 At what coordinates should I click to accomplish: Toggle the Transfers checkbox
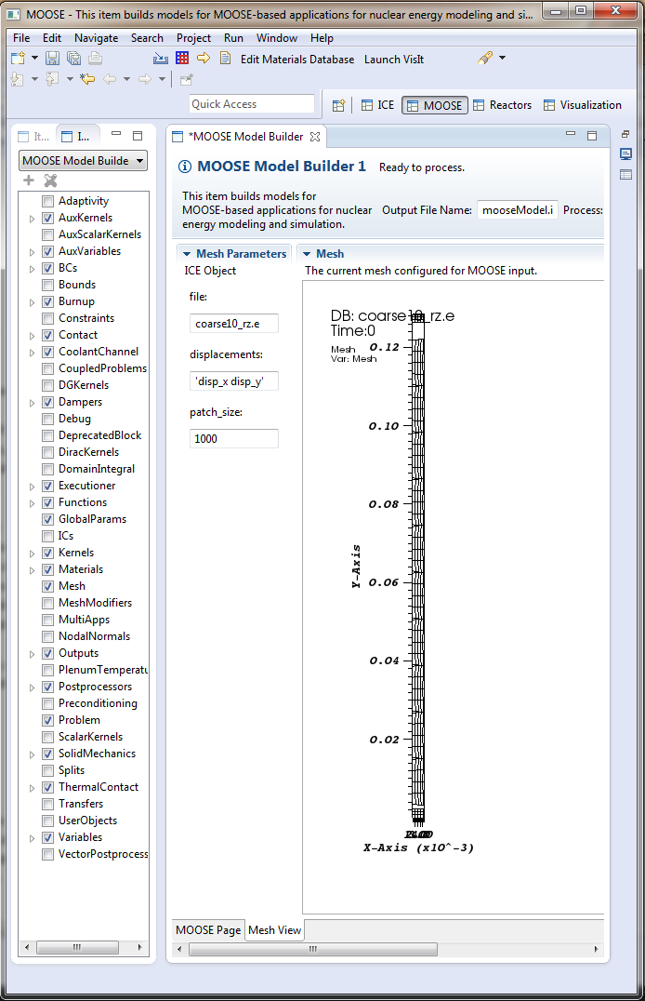point(47,804)
